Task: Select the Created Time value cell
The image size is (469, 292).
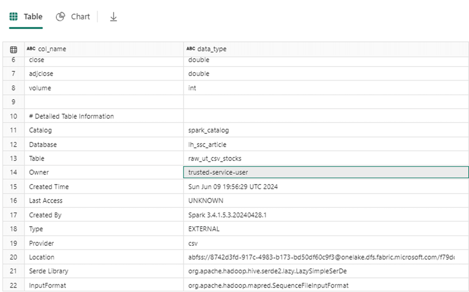Action: click(x=233, y=186)
